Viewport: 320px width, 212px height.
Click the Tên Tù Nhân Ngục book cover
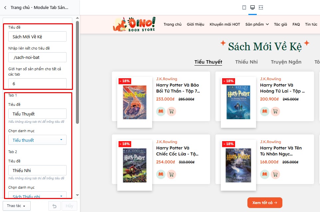pos(238,165)
